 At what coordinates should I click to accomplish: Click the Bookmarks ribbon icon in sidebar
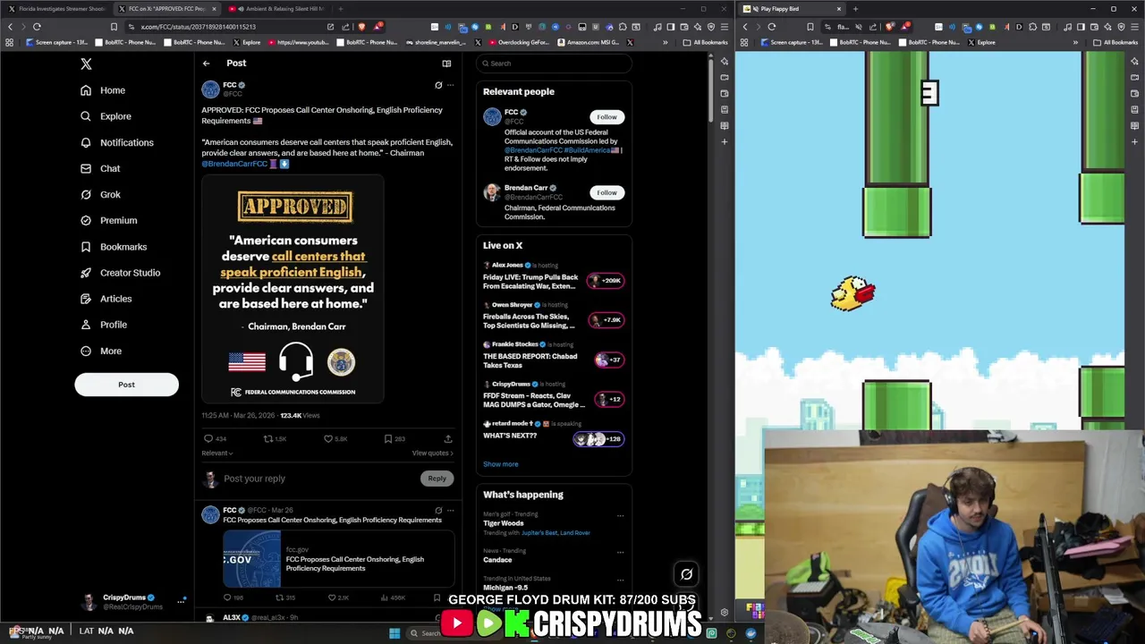click(x=86, y=247)
